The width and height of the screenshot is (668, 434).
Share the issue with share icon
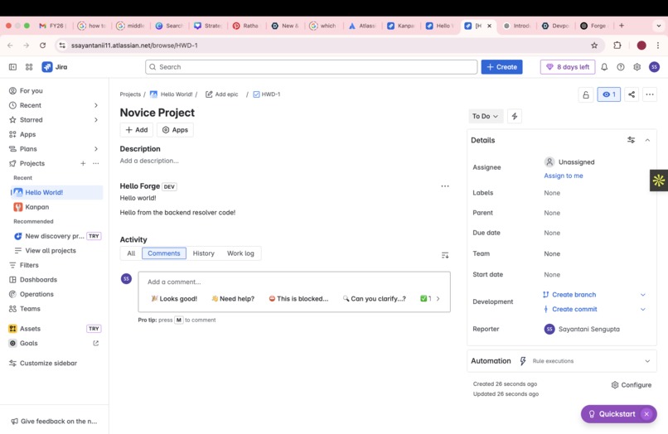point(632,94)
